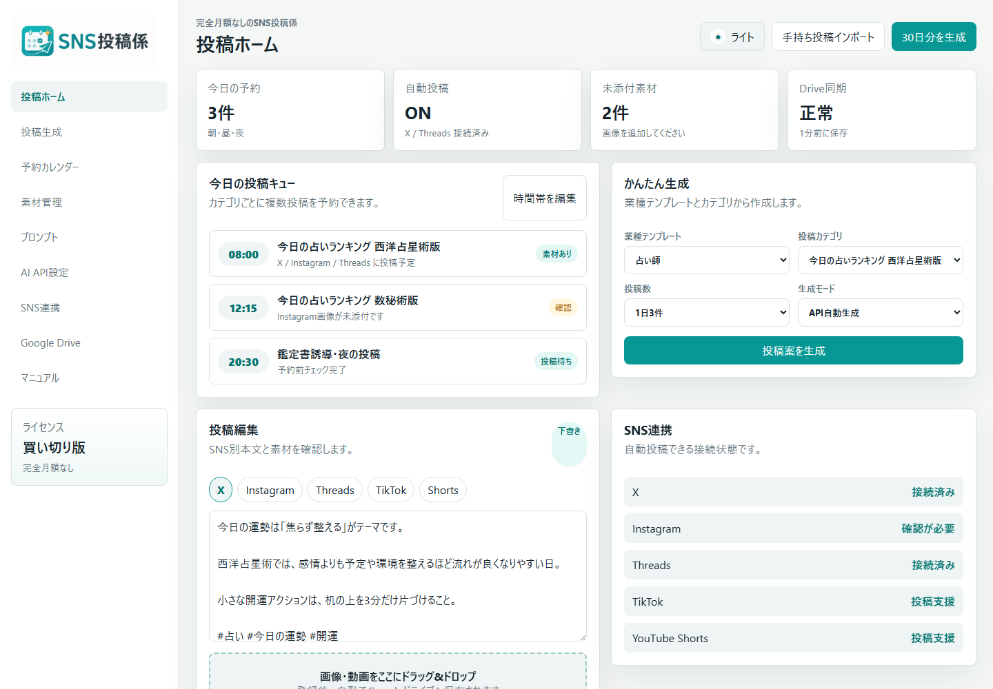The height and width of the screenshot is (689, 993).
Task: Toggle the ライト theme switch
Action: (732, 37)
